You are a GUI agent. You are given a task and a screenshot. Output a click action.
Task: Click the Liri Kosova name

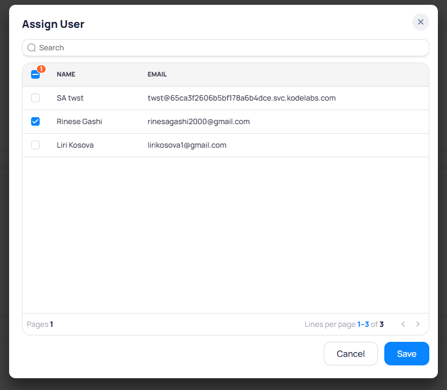tap(75, 145)
